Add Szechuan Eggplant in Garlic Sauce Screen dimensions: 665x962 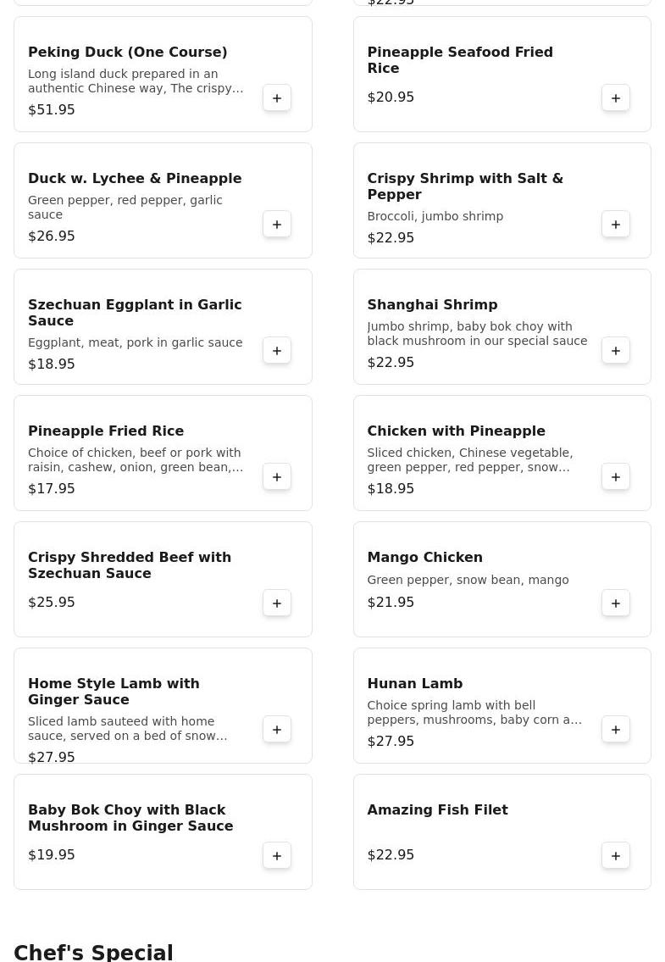click(x=277, y=351)
